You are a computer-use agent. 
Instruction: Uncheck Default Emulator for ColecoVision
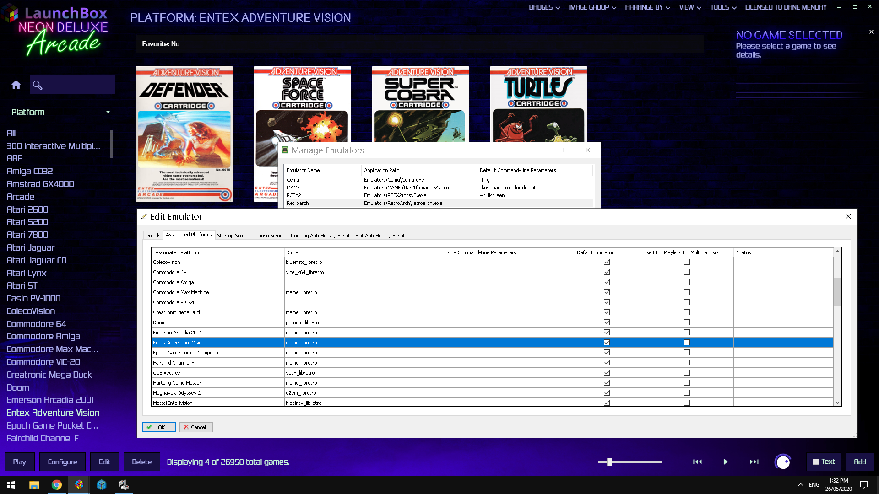[x=607, y=262]
